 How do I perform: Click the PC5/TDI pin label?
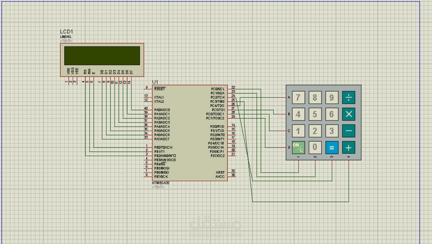(x=218, y=110)
